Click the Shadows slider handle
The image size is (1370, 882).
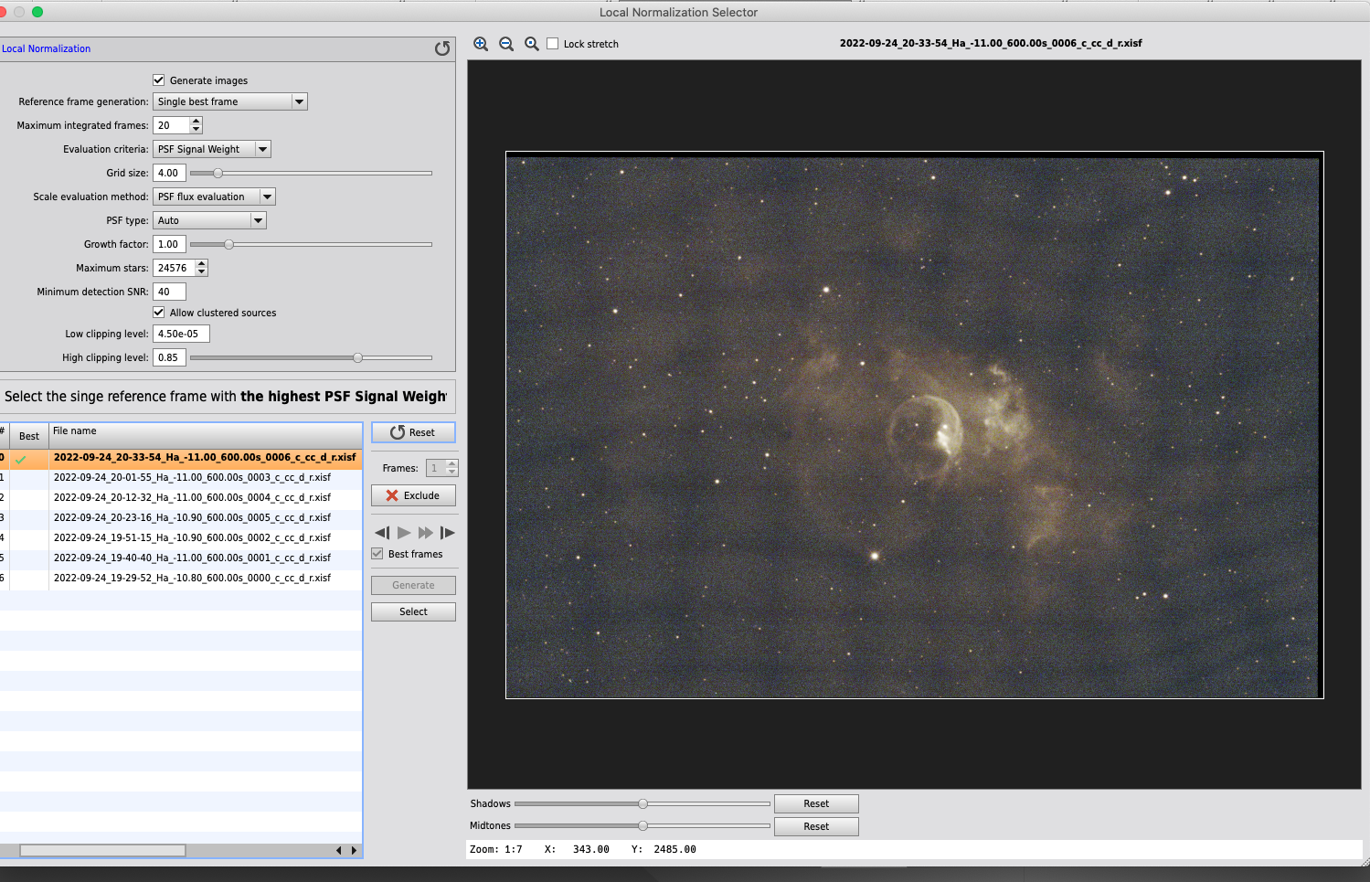coord(643,804)
